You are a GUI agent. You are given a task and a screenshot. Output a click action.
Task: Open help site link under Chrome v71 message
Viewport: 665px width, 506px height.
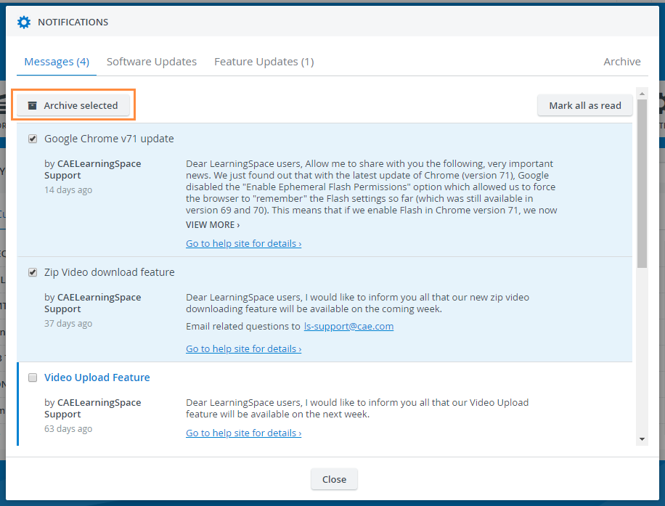click(x=243, y=243)
